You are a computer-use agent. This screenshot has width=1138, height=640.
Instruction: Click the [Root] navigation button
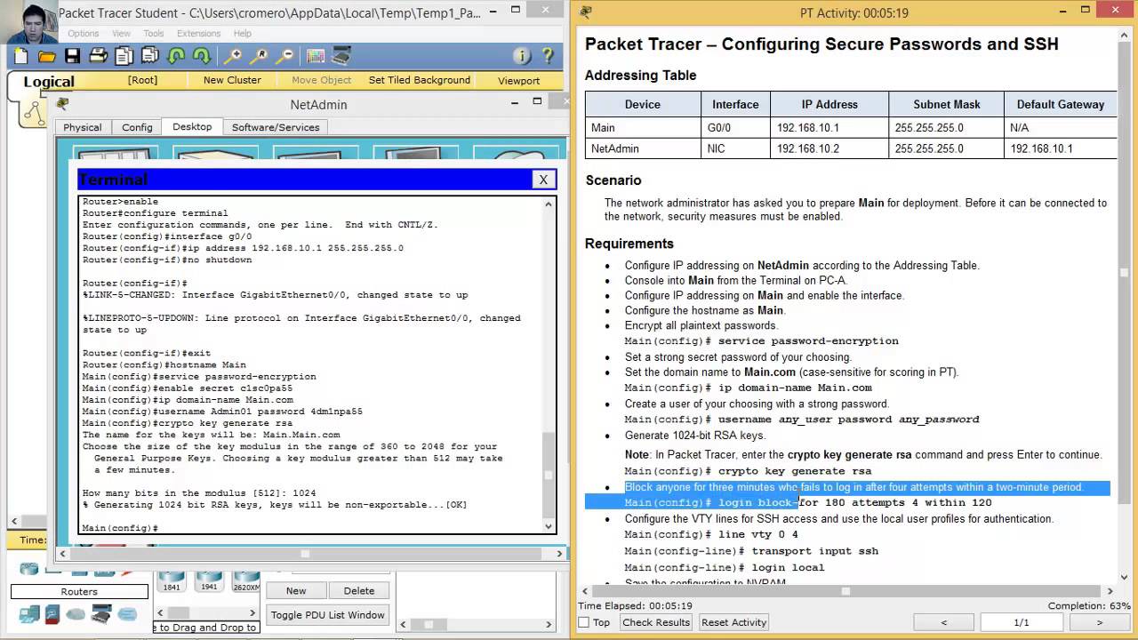click(x=142, y=80)
